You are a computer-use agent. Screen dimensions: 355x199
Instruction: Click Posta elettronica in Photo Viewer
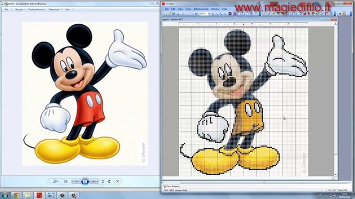37,9
